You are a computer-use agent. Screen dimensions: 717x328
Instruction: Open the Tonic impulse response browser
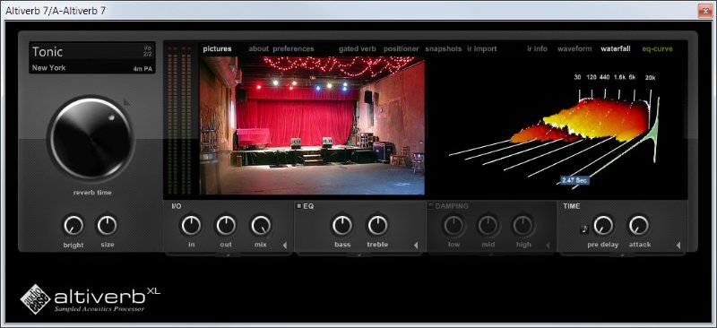coord(48,52)
